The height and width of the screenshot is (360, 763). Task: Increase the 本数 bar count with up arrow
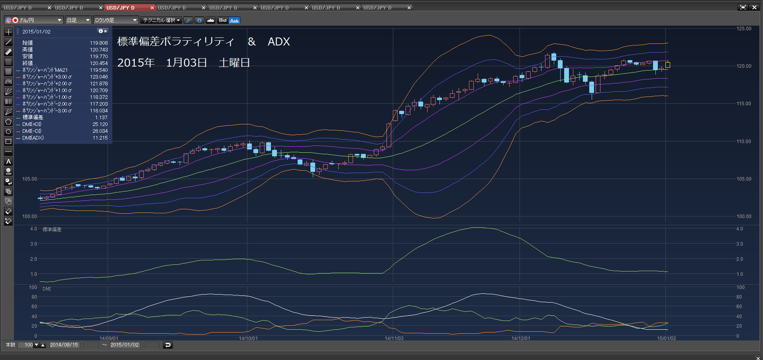(x=43, y=345)
